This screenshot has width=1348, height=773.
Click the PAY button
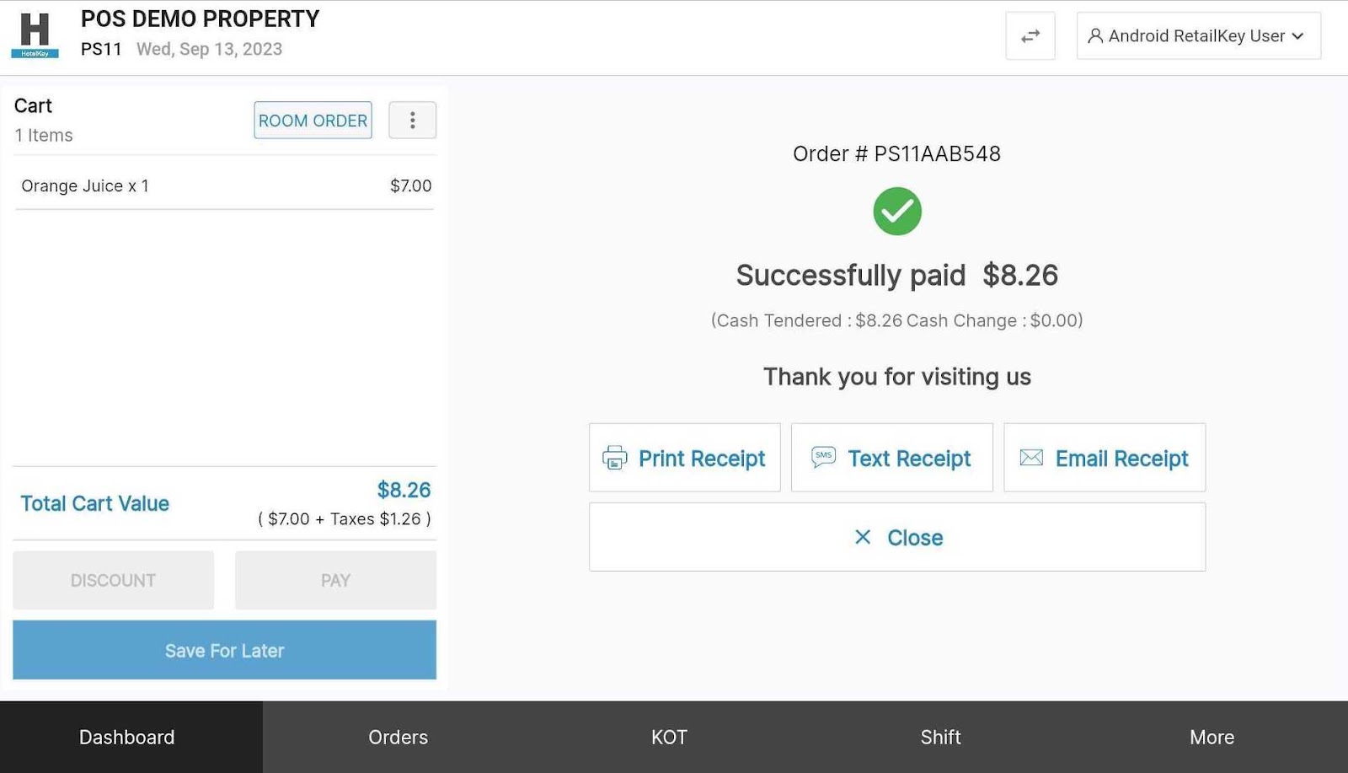pos(335,581)
